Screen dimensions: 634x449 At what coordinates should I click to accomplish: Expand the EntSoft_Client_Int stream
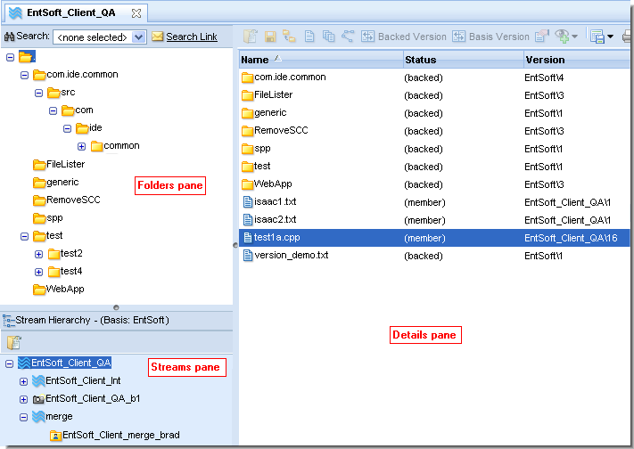(x=24, y=380)
